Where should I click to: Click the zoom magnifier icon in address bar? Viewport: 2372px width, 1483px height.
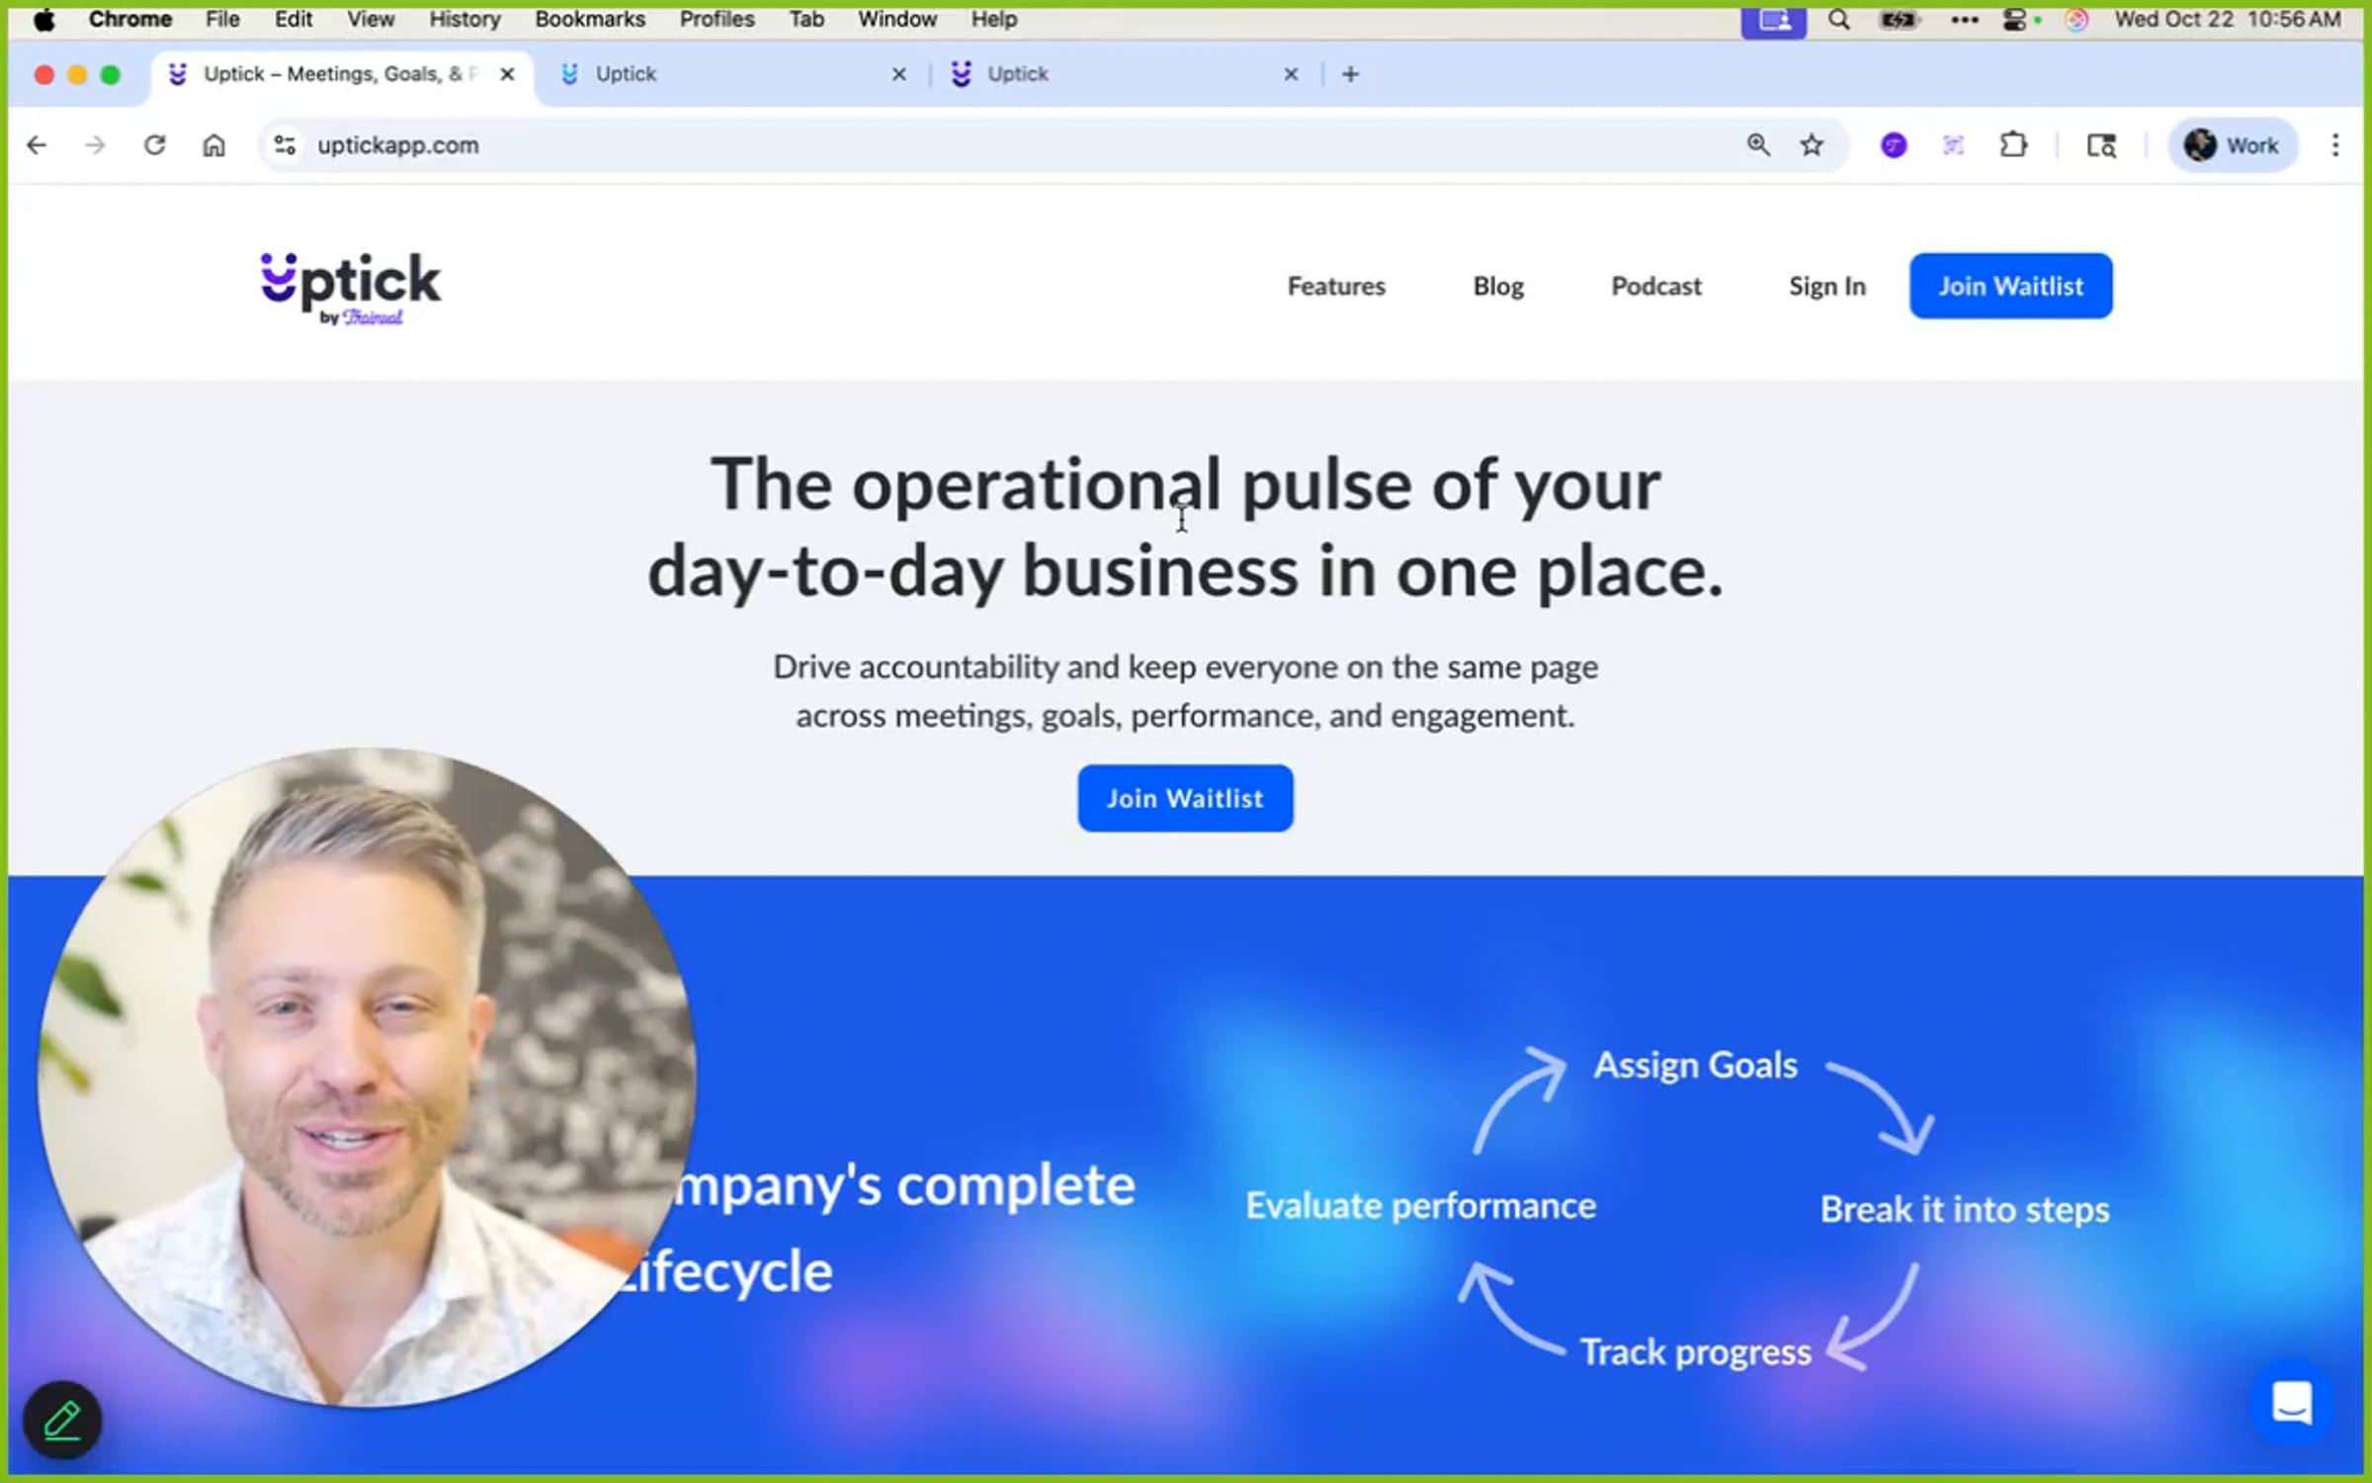(1757, 145)
